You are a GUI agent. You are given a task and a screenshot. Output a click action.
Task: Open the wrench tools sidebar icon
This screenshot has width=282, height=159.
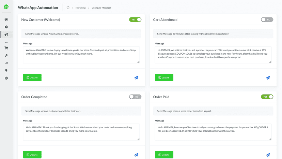pyautogui.click(x=6, y=55)
